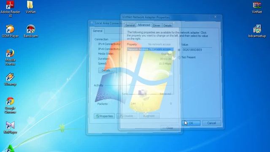
Task: Click Cancel in VirtNet adapter properties
Action: 211,123
